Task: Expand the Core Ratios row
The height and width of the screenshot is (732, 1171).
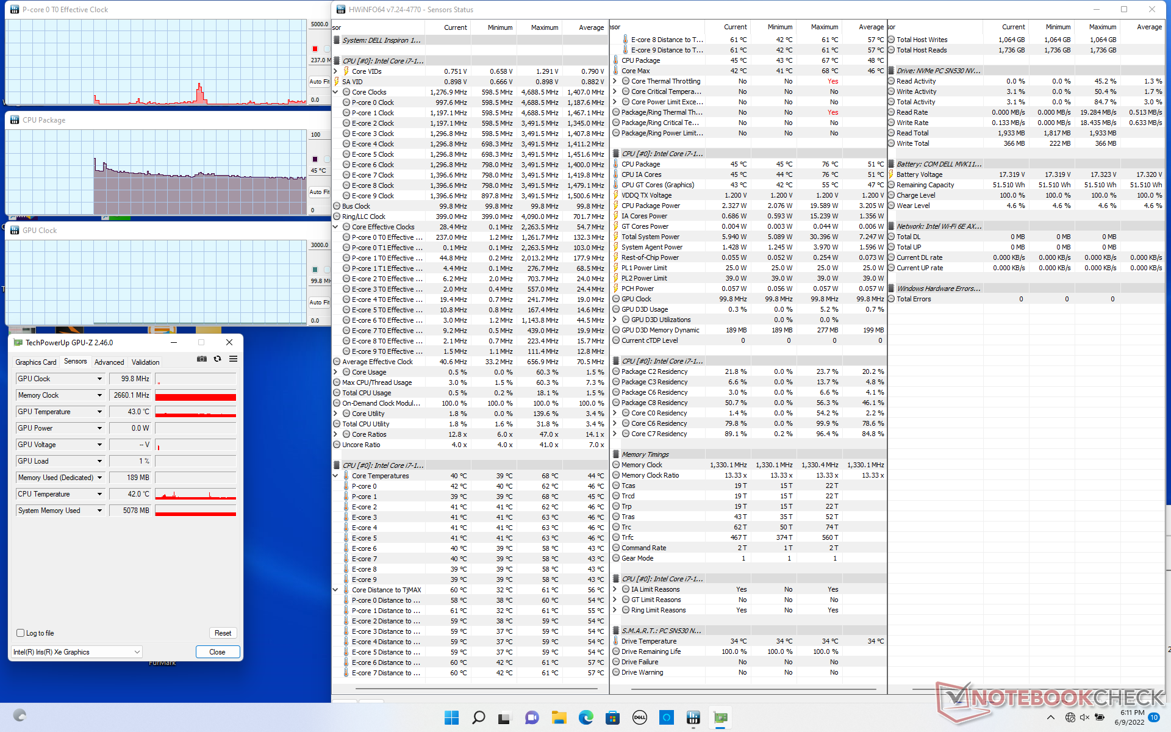Action: click(x=335, y=434)
